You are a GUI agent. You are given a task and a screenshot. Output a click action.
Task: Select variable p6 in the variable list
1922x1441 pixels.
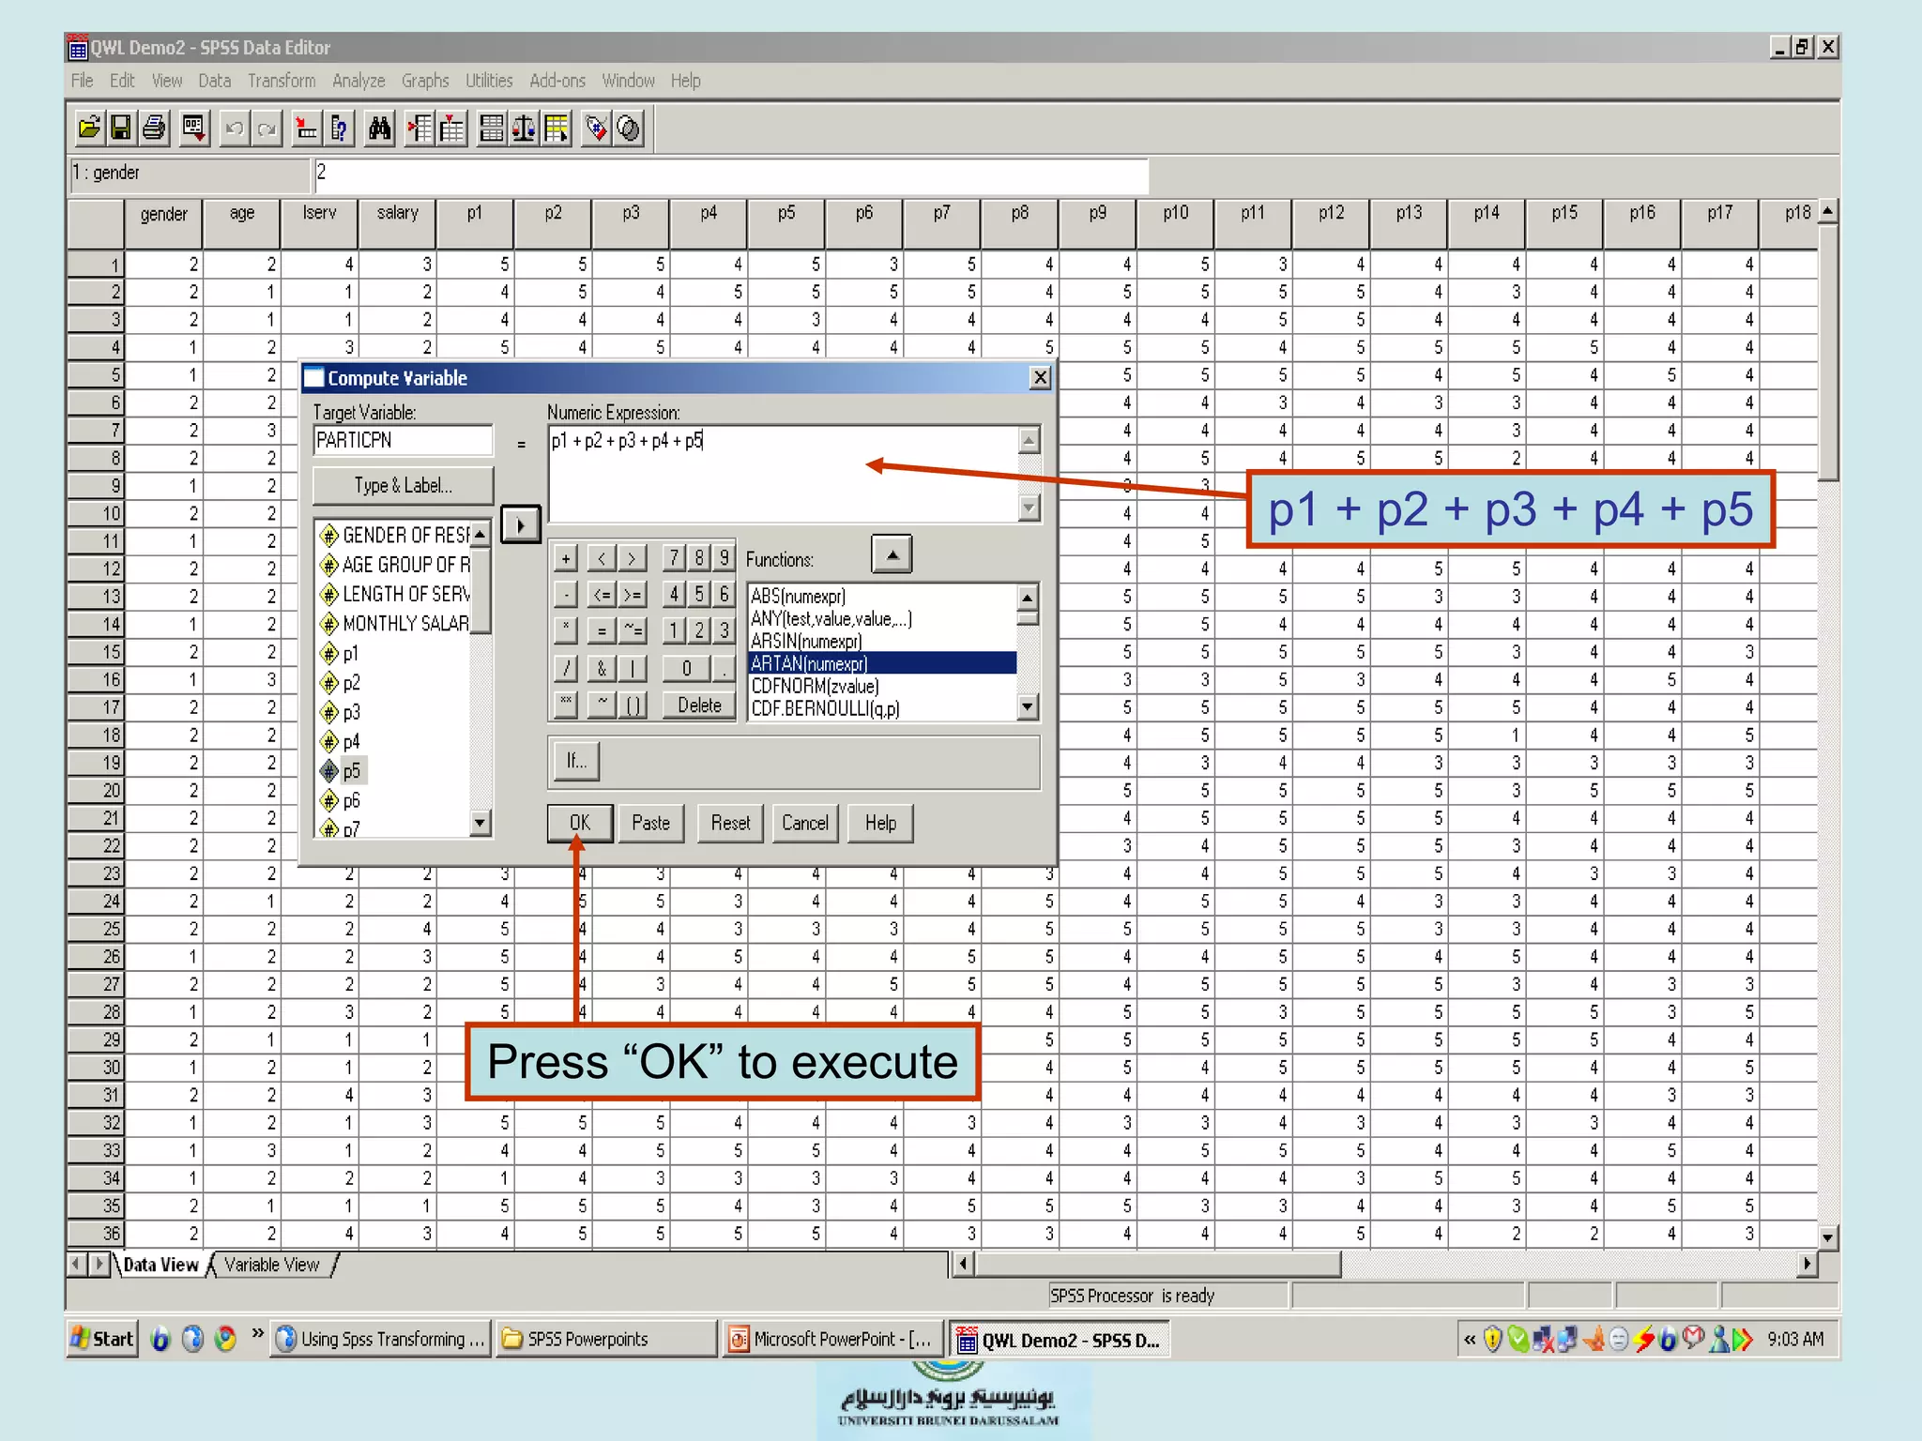coord(351,800)
